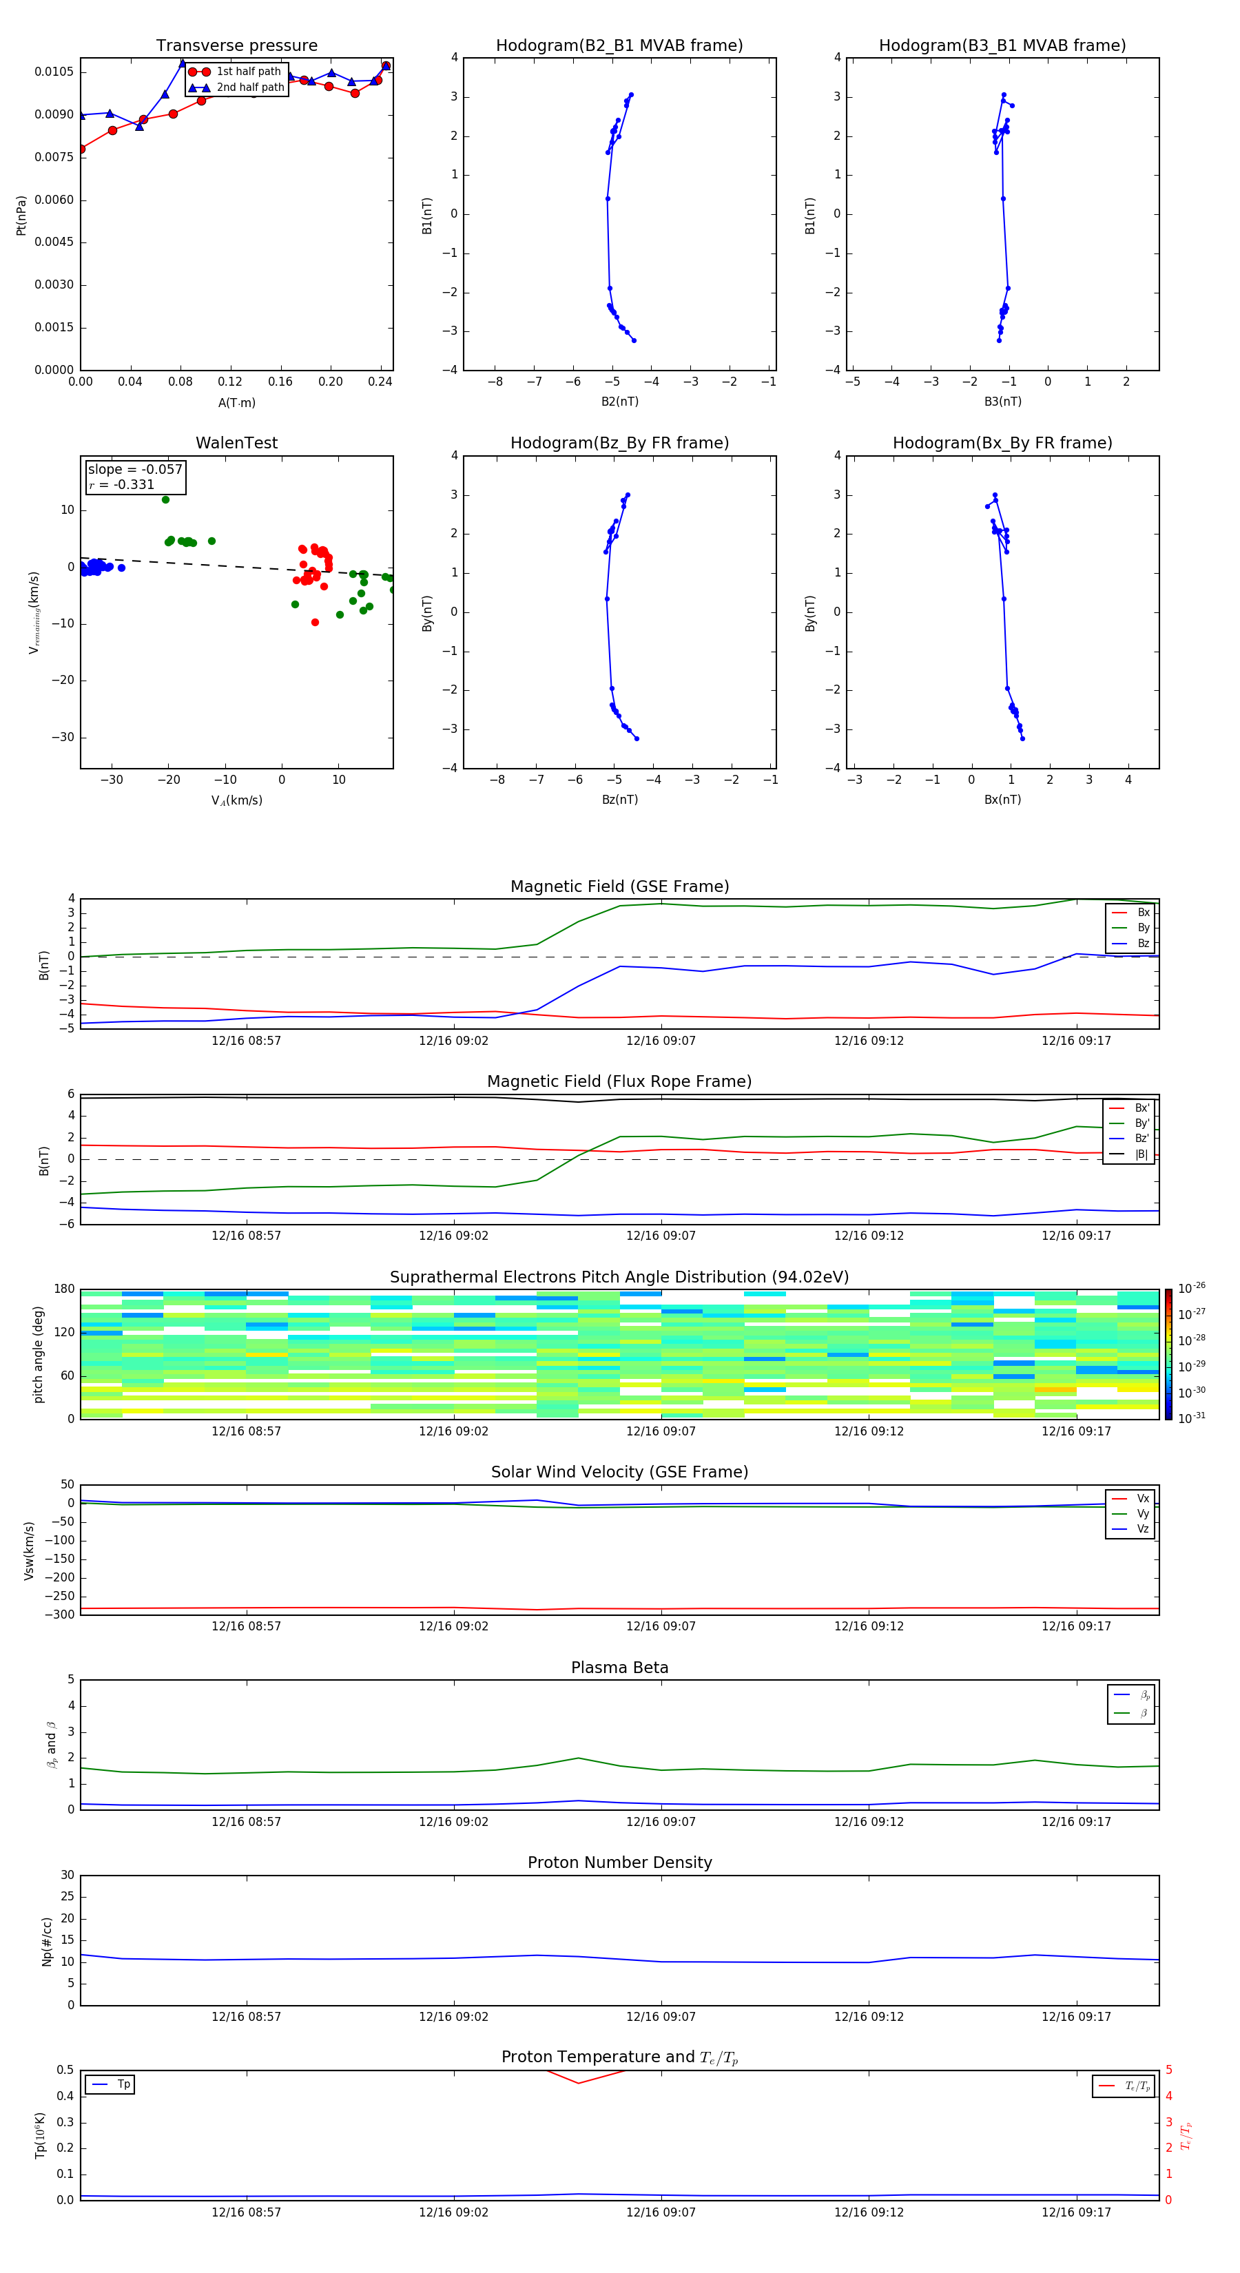Click the 'Hodogram(B3_B1 MVAB frame)' title

click(x=1002, y=46)
